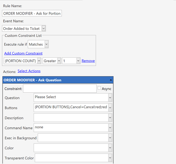Click the Add Custom Constraint link
The image size is (176, 164).
(x=23, y=53)
